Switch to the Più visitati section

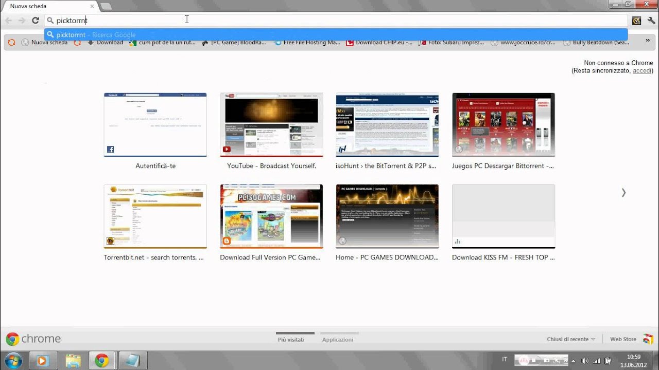click(x=291, y=339)
